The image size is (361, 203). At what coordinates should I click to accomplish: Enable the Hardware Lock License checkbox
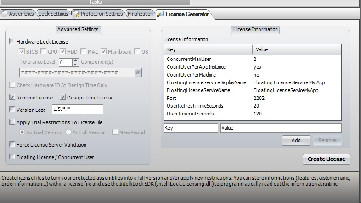(x=12, y=41)
